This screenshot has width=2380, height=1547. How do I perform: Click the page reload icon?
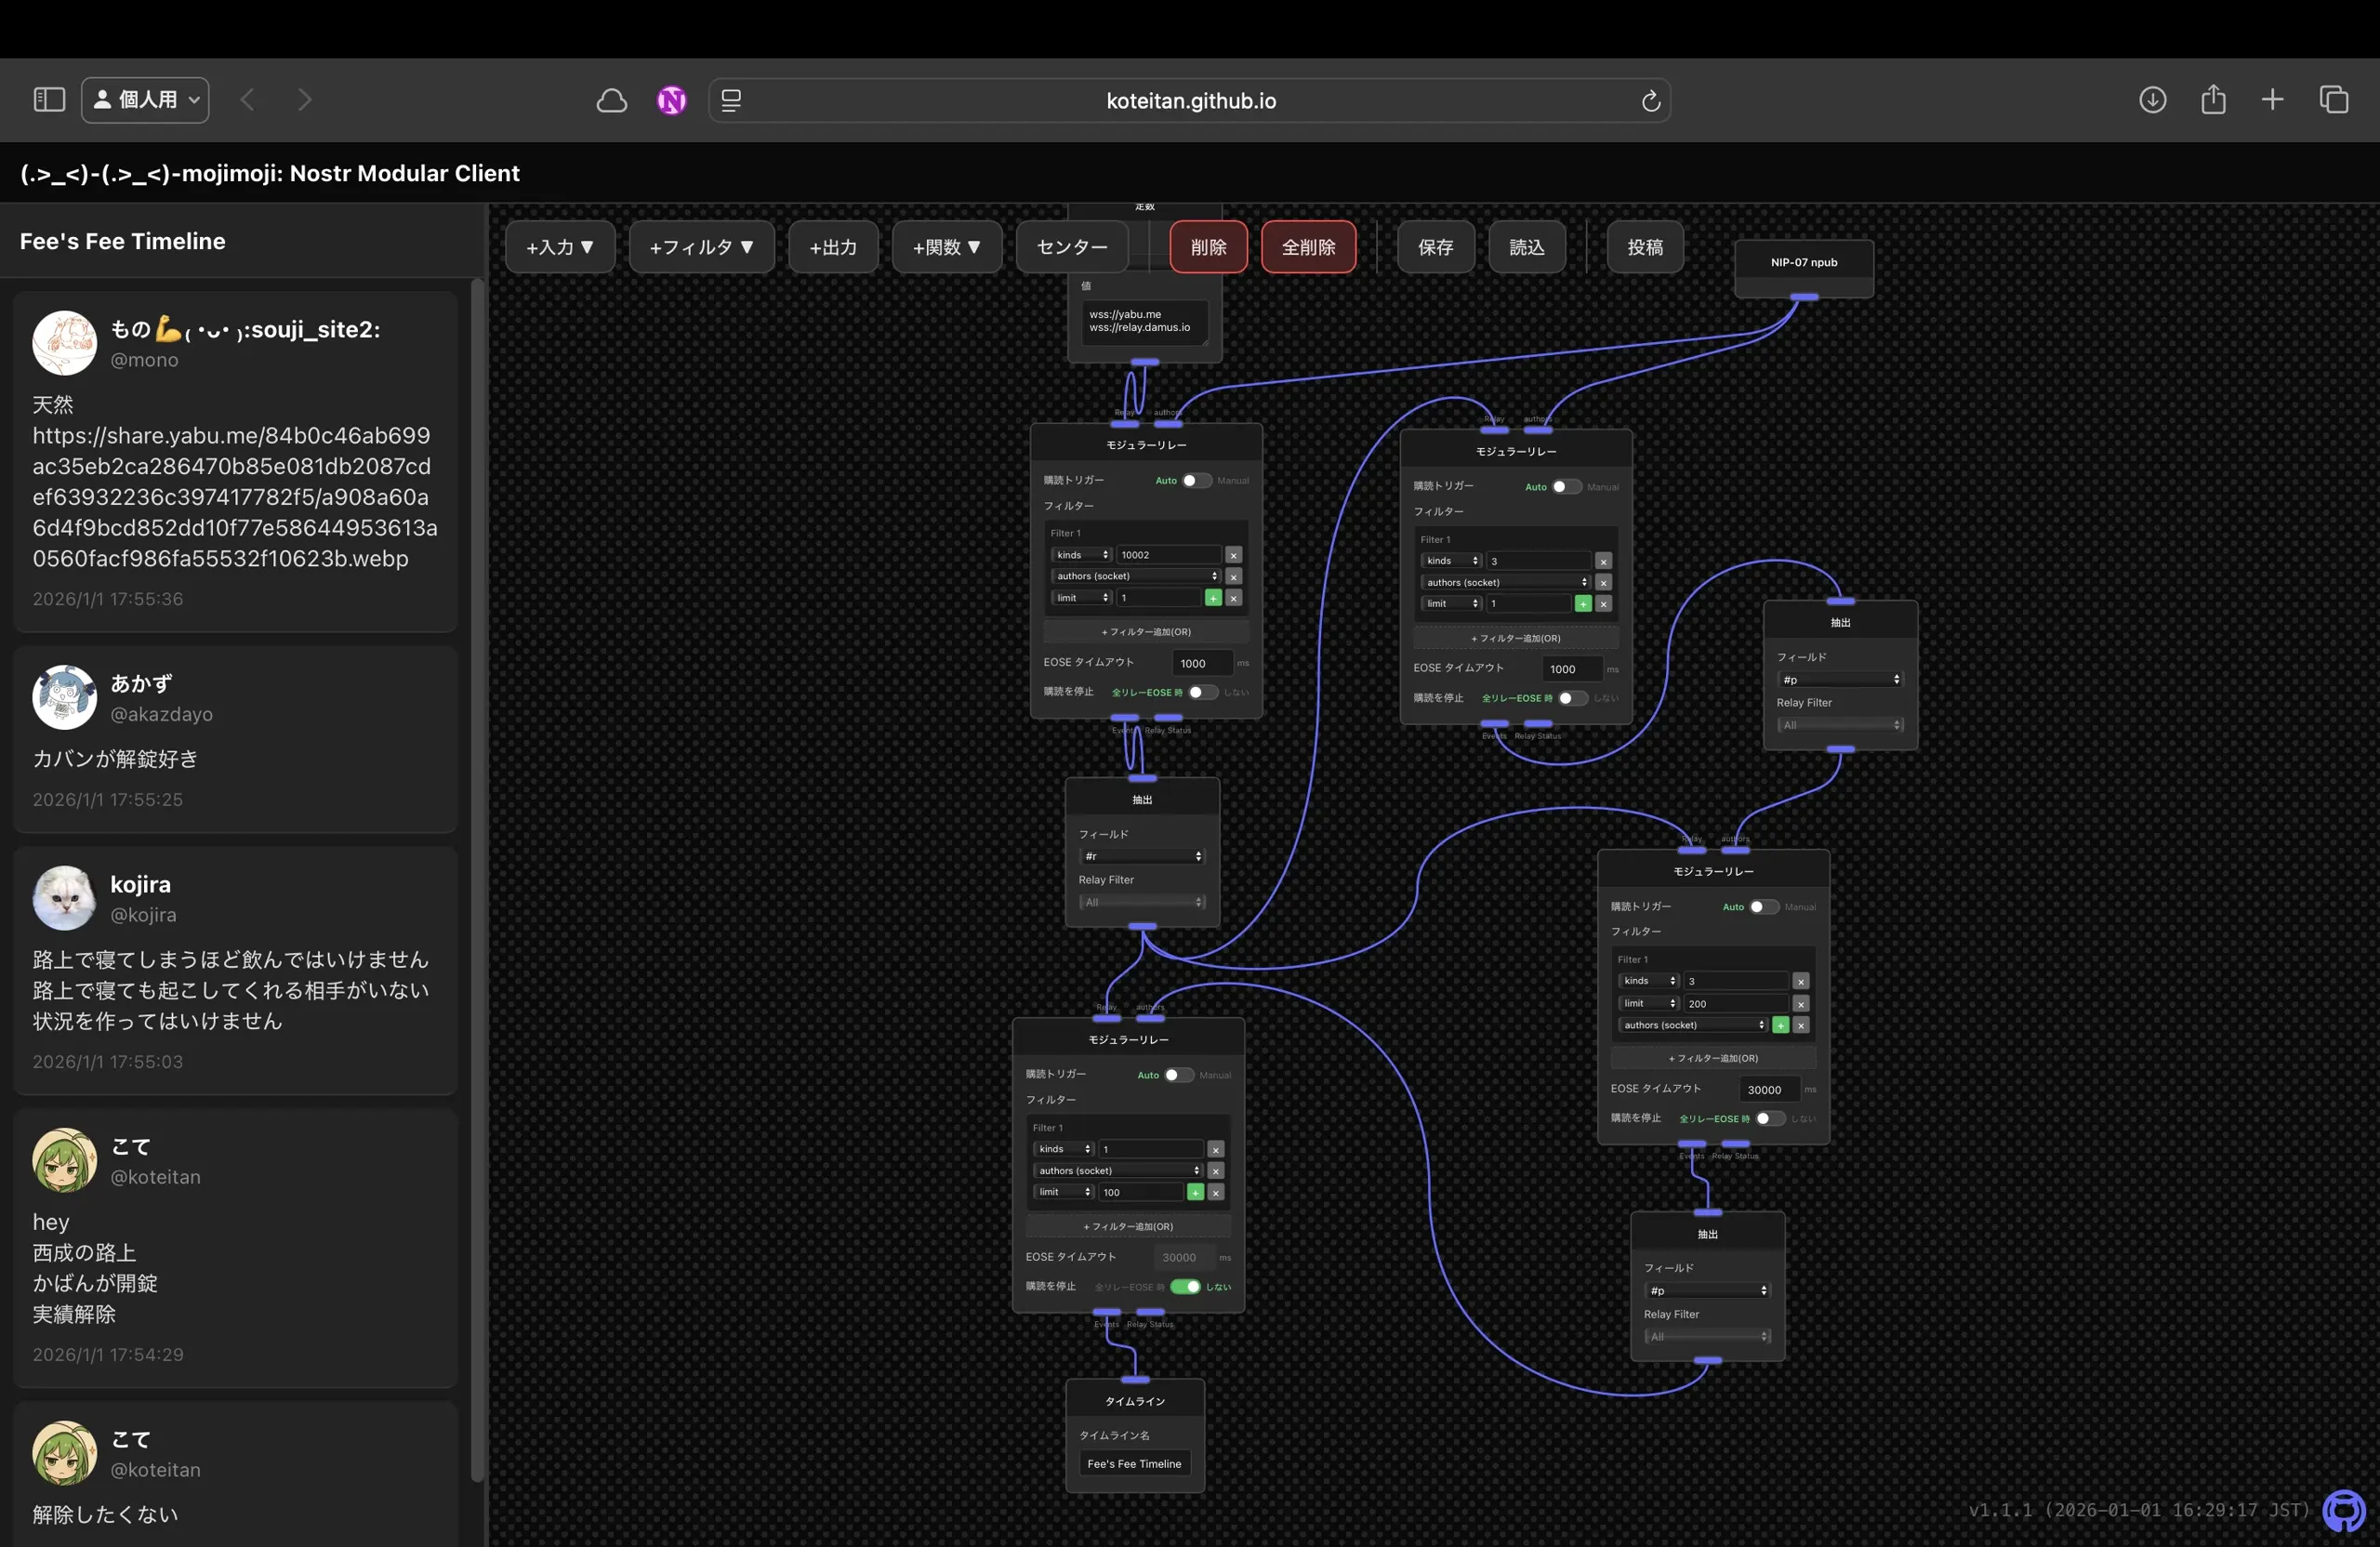1650,101
